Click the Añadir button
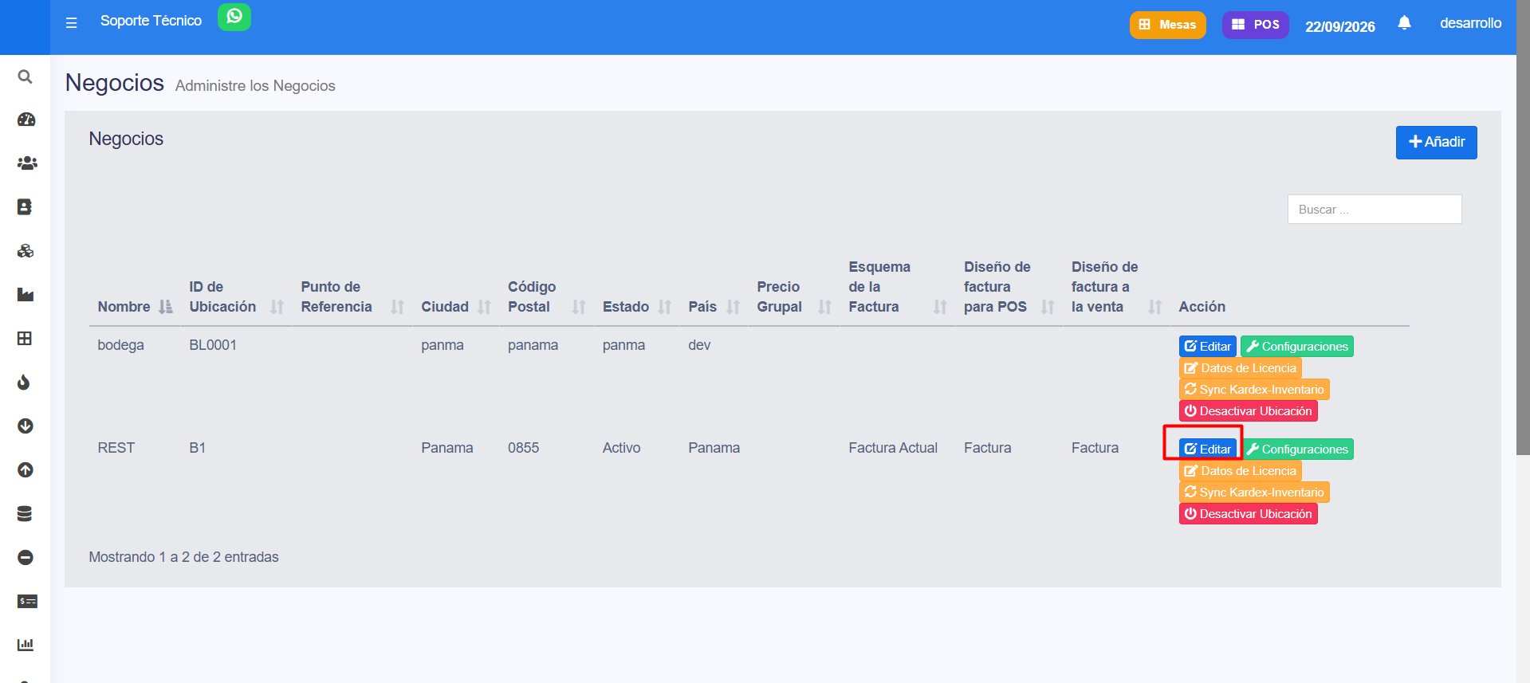1530x683 pixels. [1436, 142]
